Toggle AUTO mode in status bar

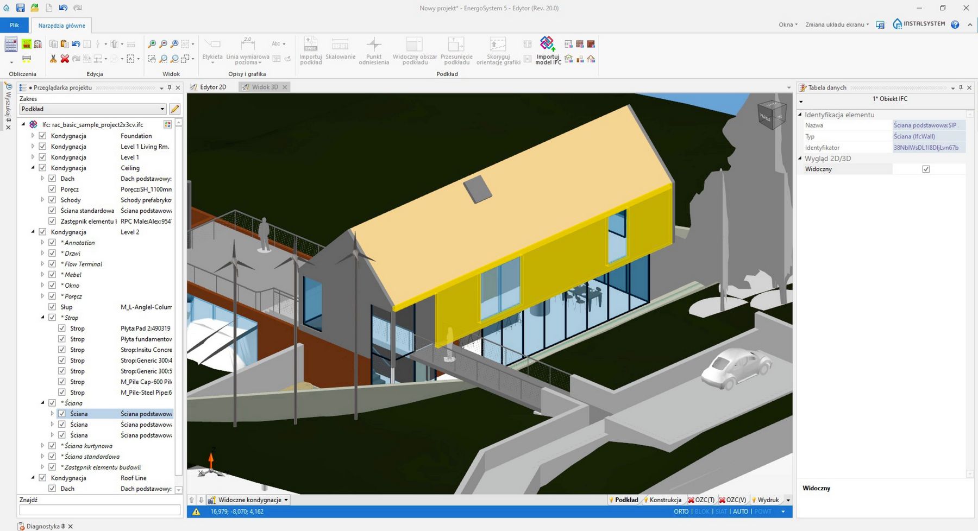(x=740, y=511)
